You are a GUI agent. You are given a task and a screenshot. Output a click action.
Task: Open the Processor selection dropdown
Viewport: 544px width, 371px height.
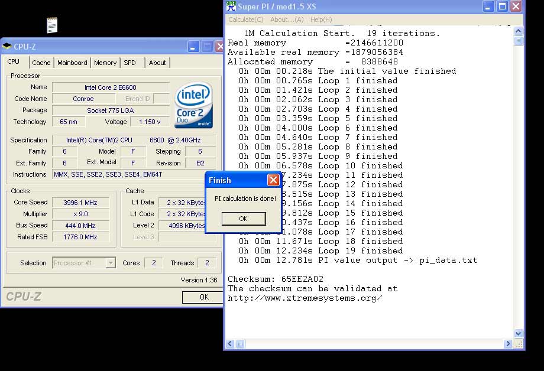pos(111,263)
